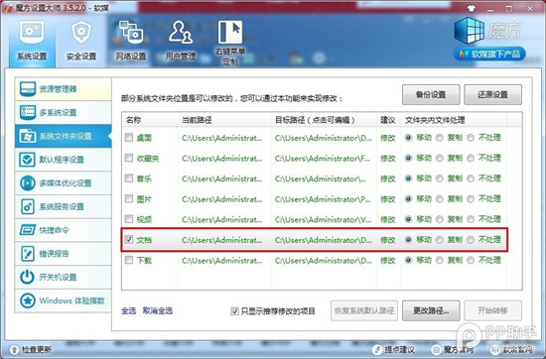Image resolution: width=546 pixels, height=359 pixels.
Task: Click the 更改路径... button
Action: coord(431,310)
